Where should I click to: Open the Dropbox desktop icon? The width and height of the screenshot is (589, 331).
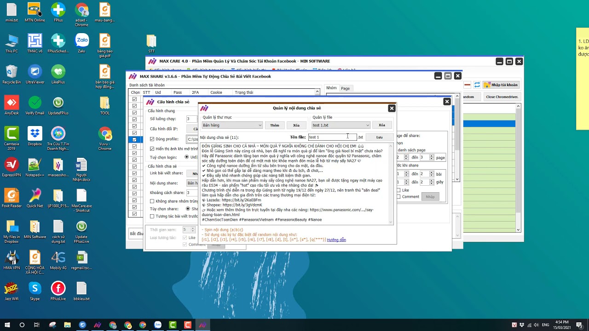(x=35, y=136)
